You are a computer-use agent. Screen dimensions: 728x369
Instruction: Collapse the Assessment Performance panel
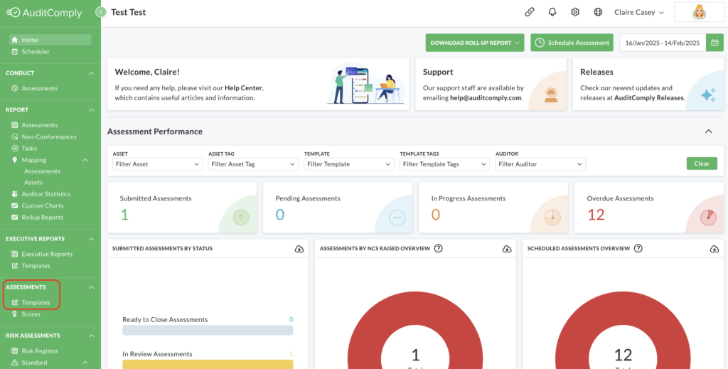(709, 132)
